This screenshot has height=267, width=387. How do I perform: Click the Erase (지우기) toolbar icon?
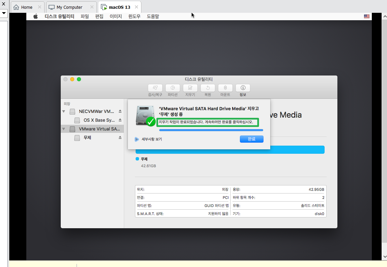coord(190,88)
